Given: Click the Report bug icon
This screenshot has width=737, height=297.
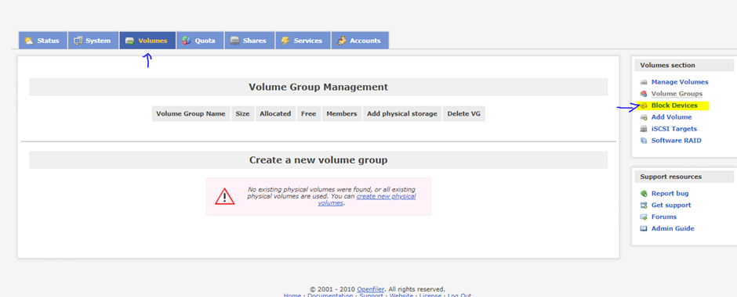Looking at the screenshot, I should point(644,194).
